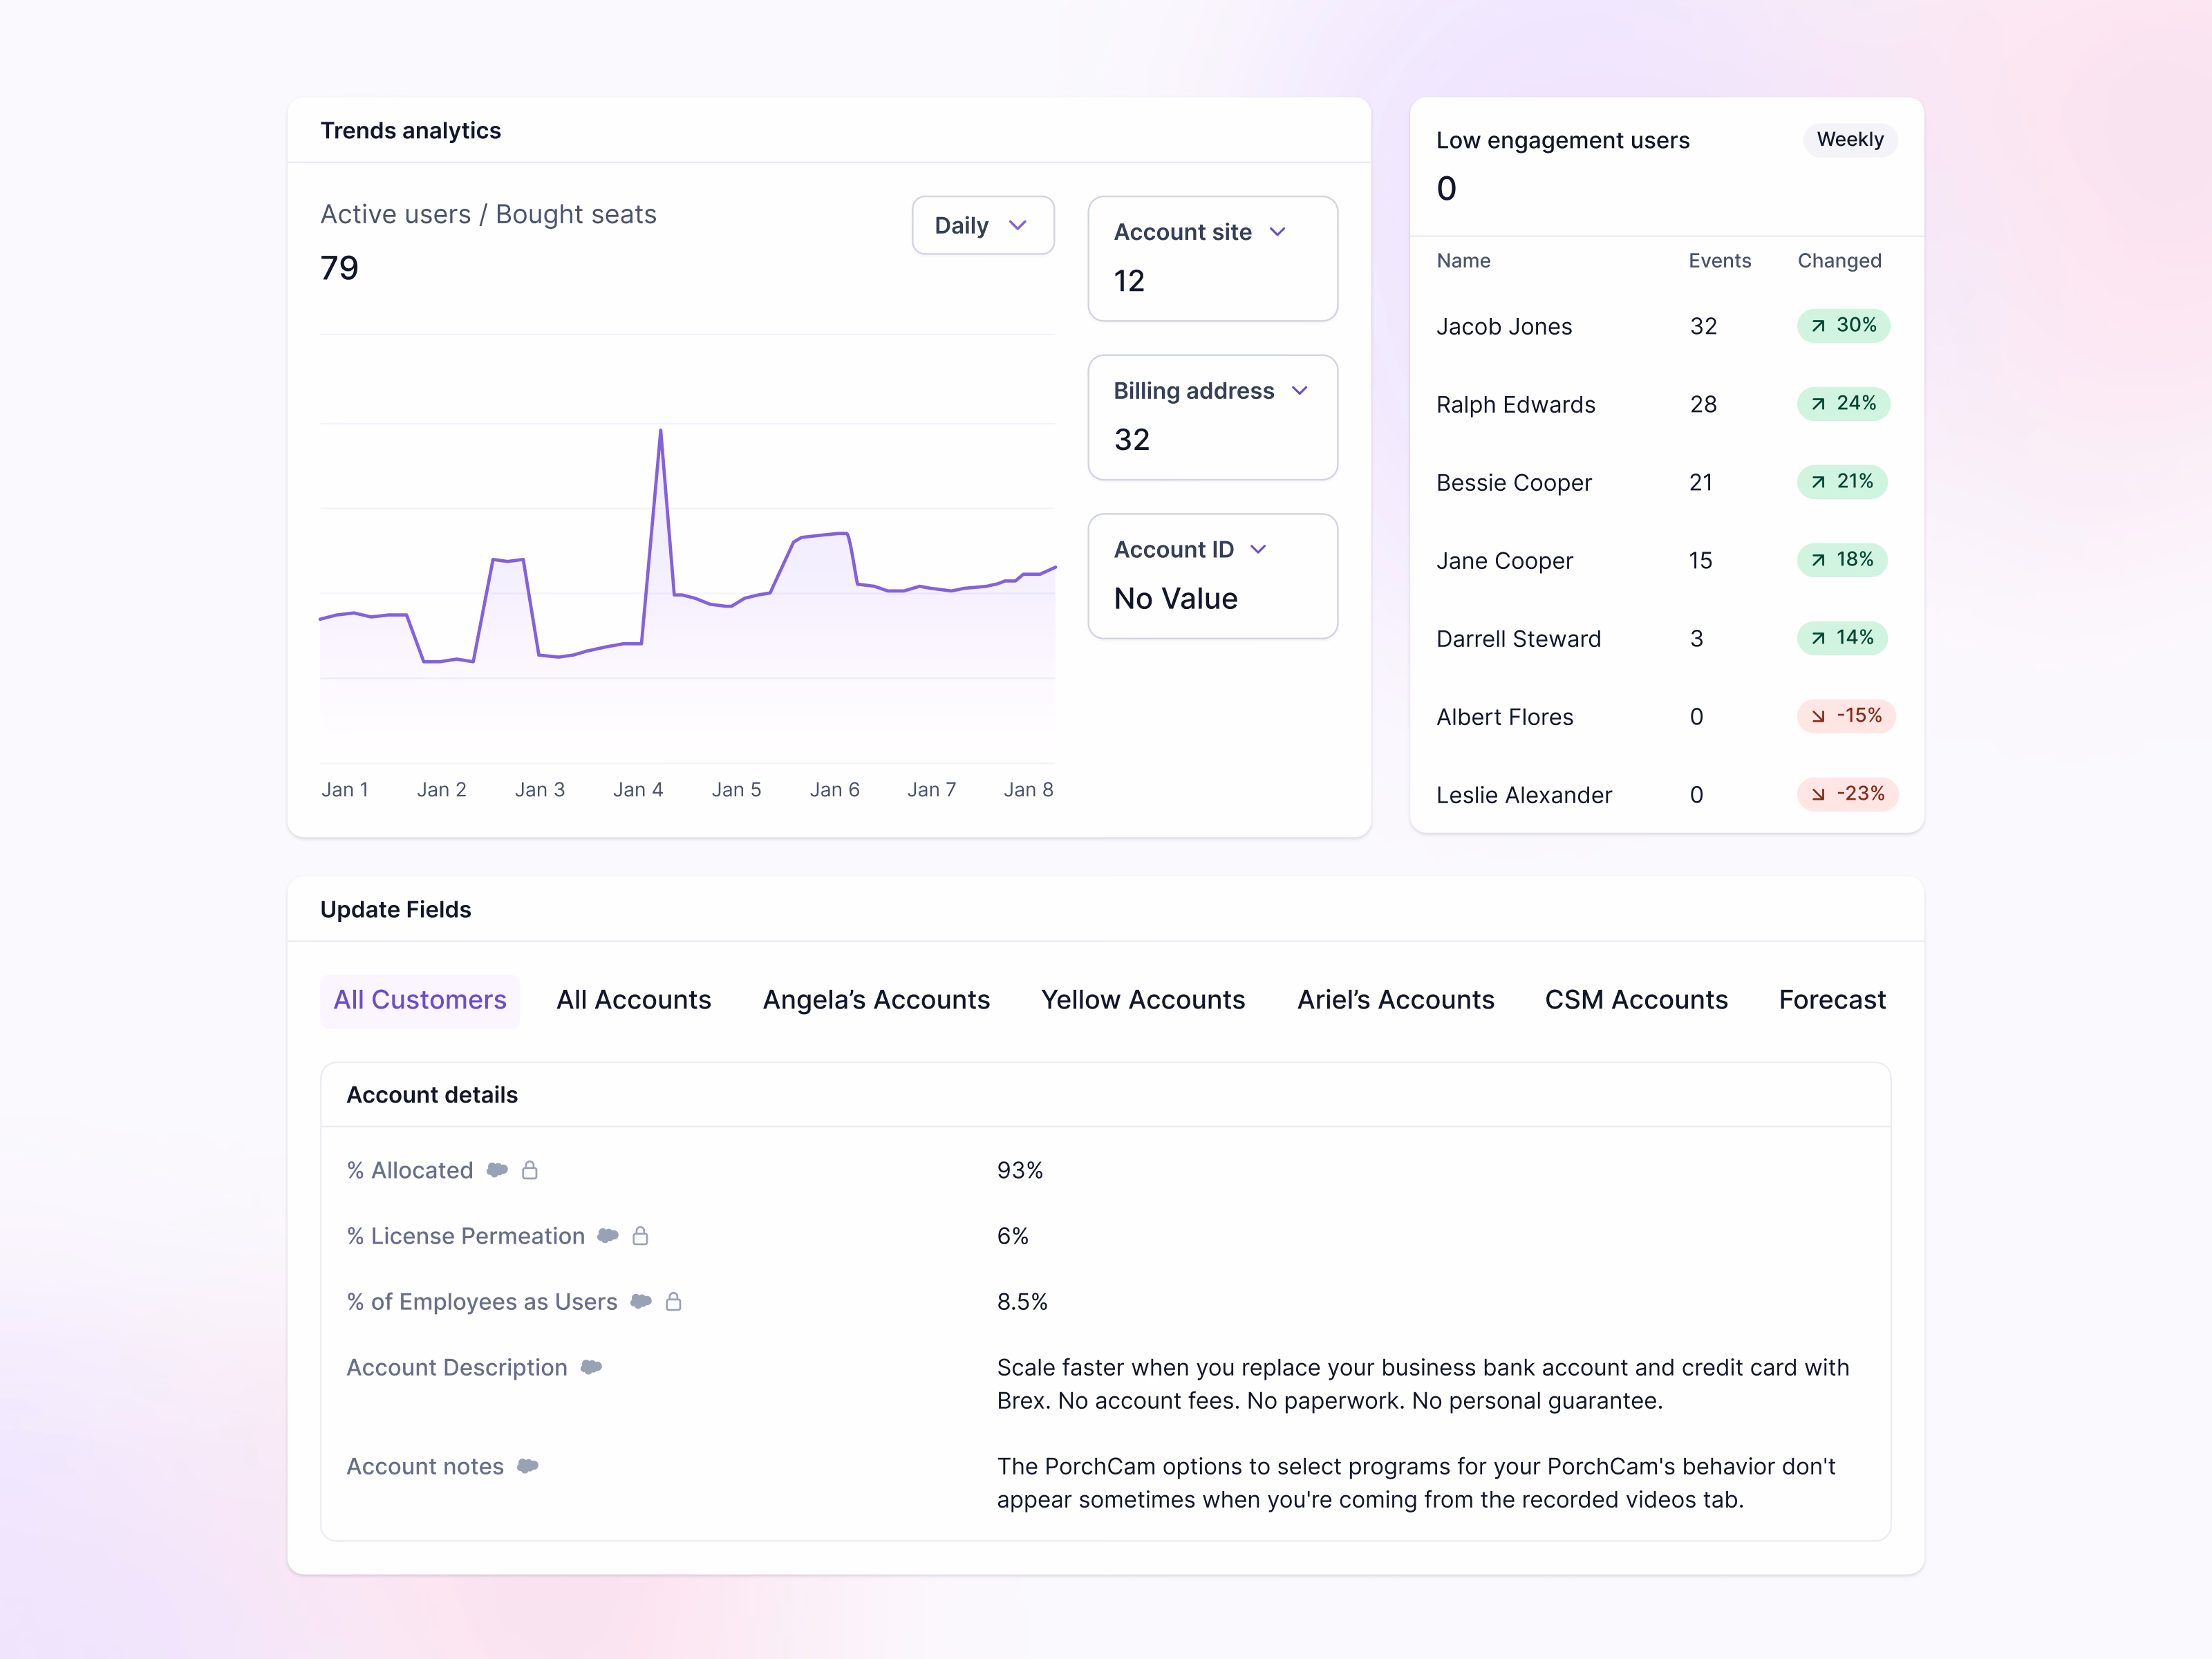Select the CSM Accounts tab
The height and width of the screenshot is (1659, 2212).
click(1636, 1000)
